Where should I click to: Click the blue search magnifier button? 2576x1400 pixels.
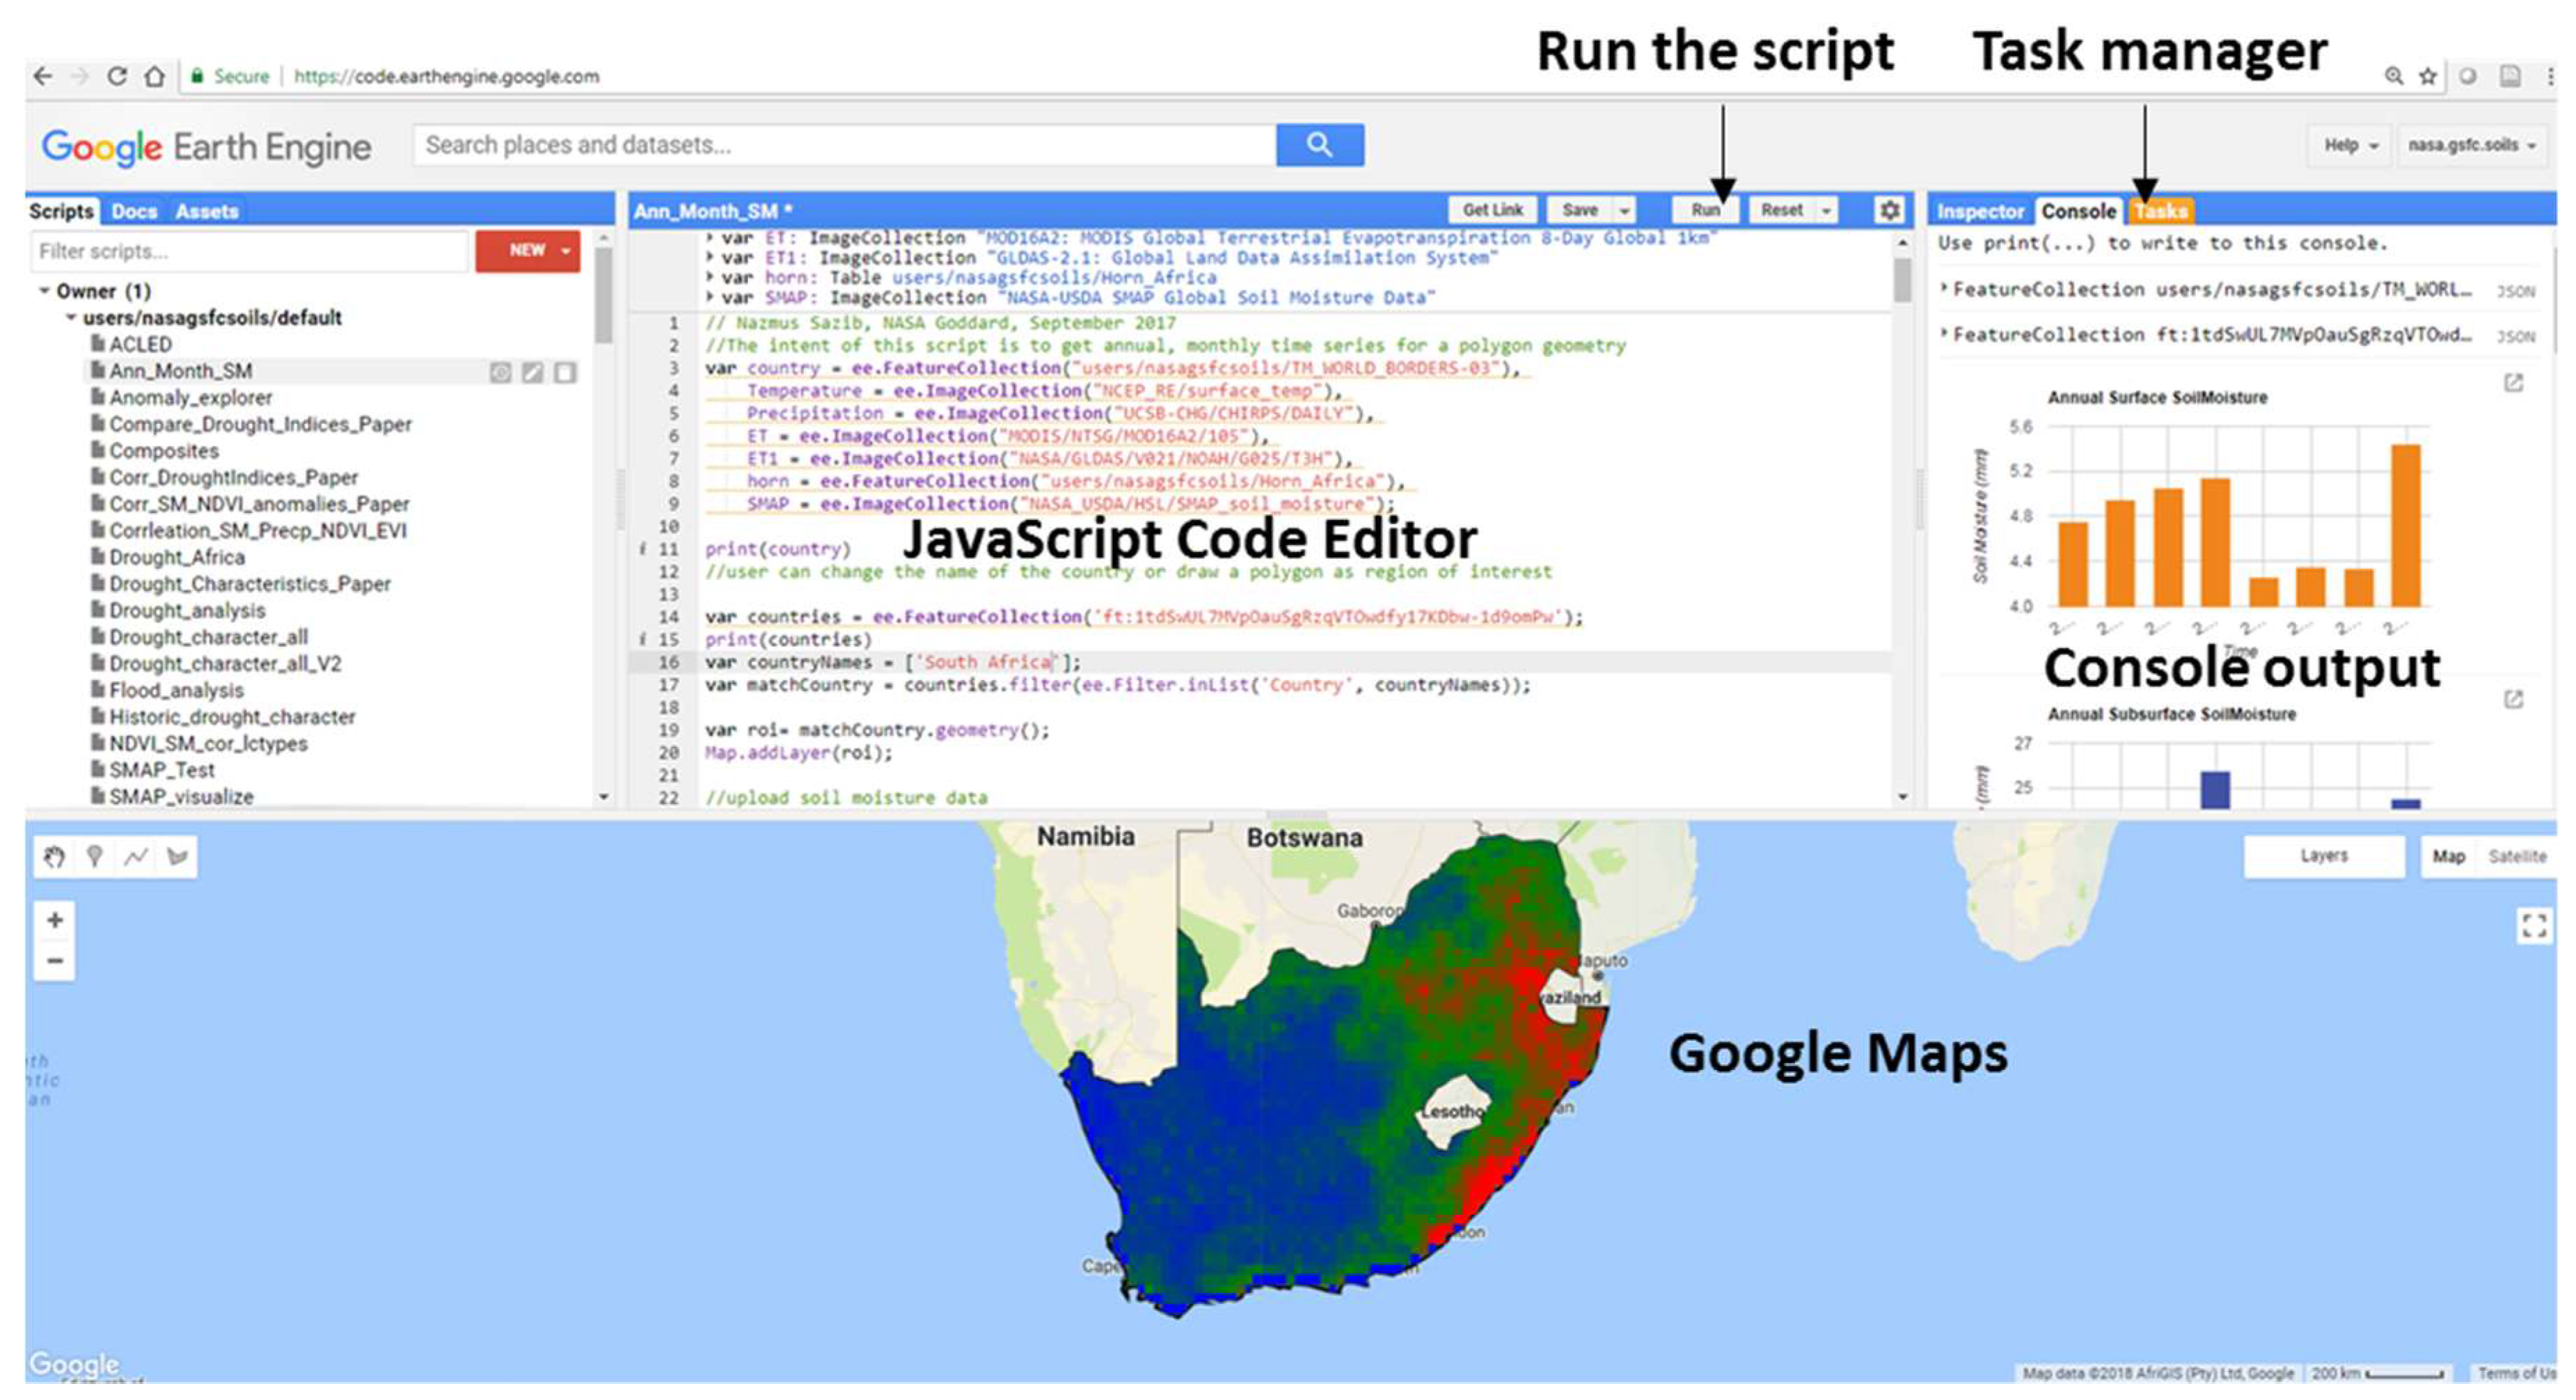point(1319,145)
